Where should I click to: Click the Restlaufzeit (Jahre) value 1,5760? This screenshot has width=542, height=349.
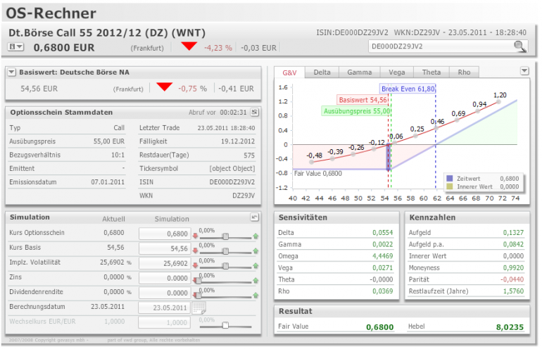tap(513, 291)
